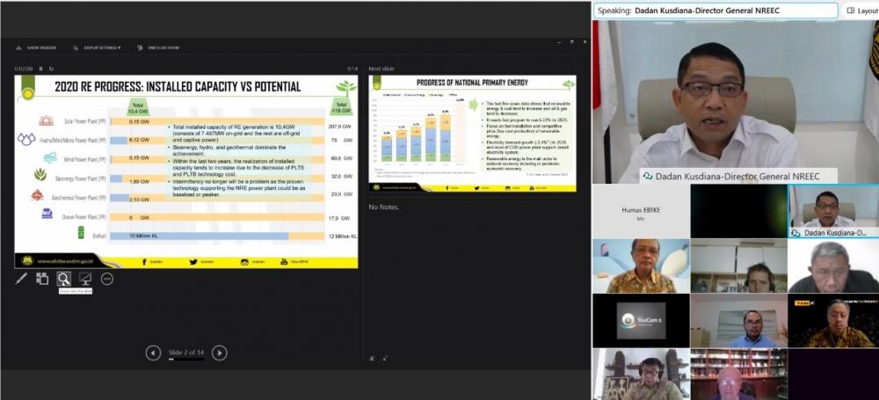Image resolution: width=879 pixels, height=400 pixels.
Task: Go to the previous slide arrow
Action: 153,353
